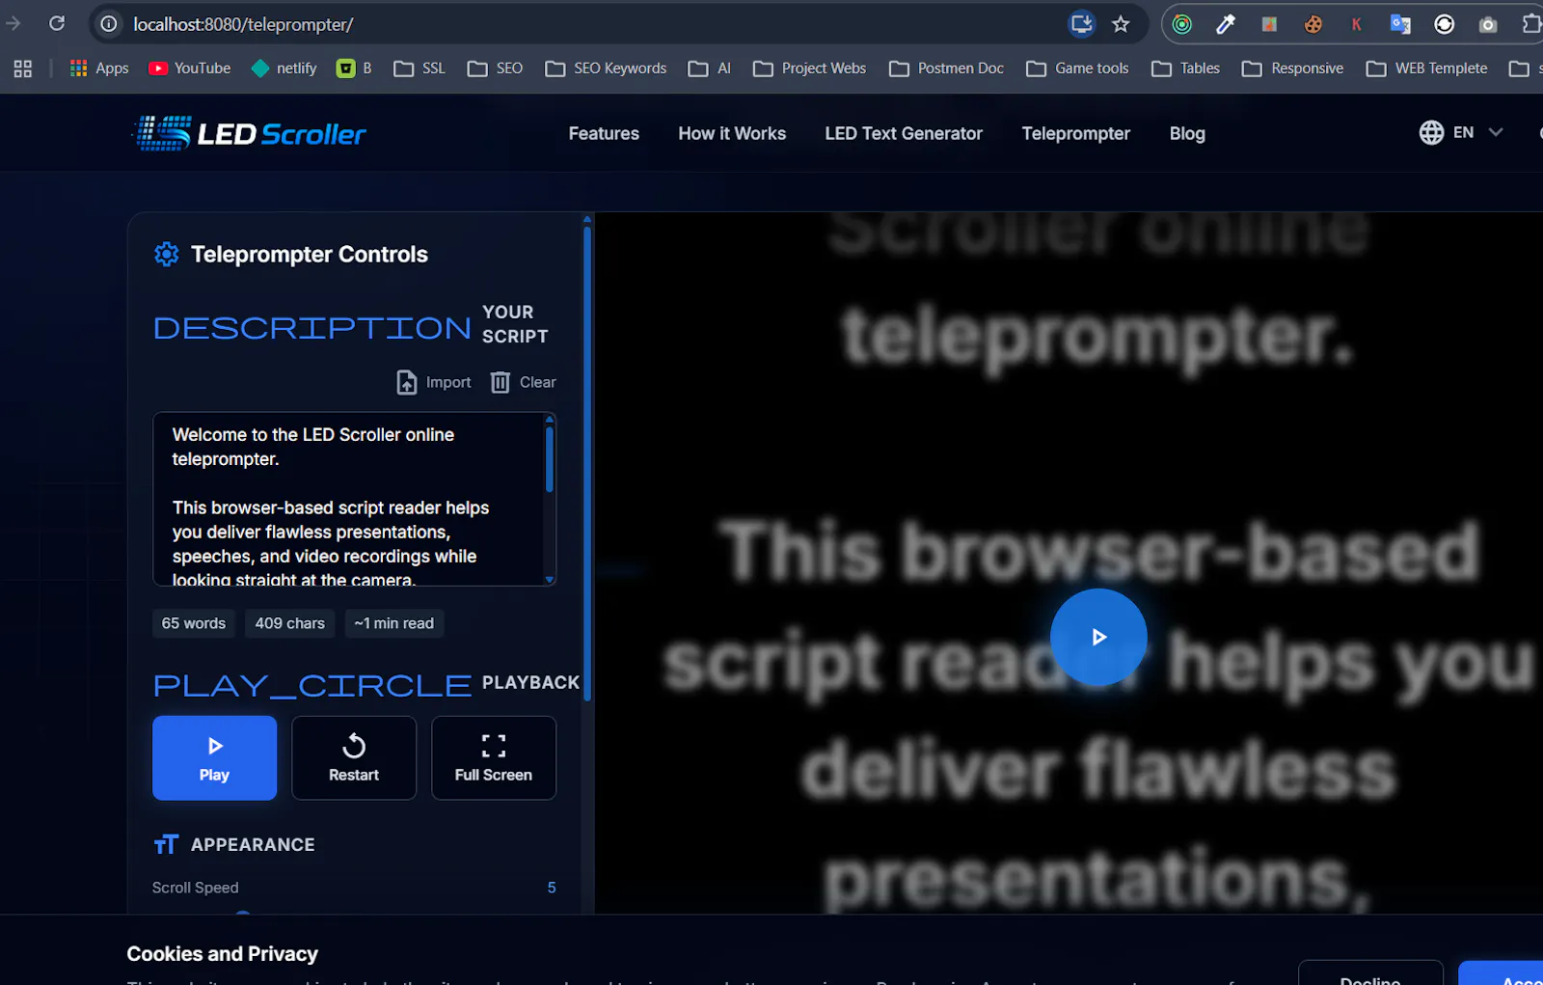Open the SEO bookmark folder
The height and width of the screenshot is (985, 1543).
(495, 68)
